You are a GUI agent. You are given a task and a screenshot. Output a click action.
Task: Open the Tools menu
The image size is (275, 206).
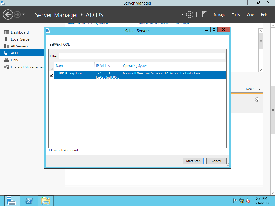pos(236,15)
